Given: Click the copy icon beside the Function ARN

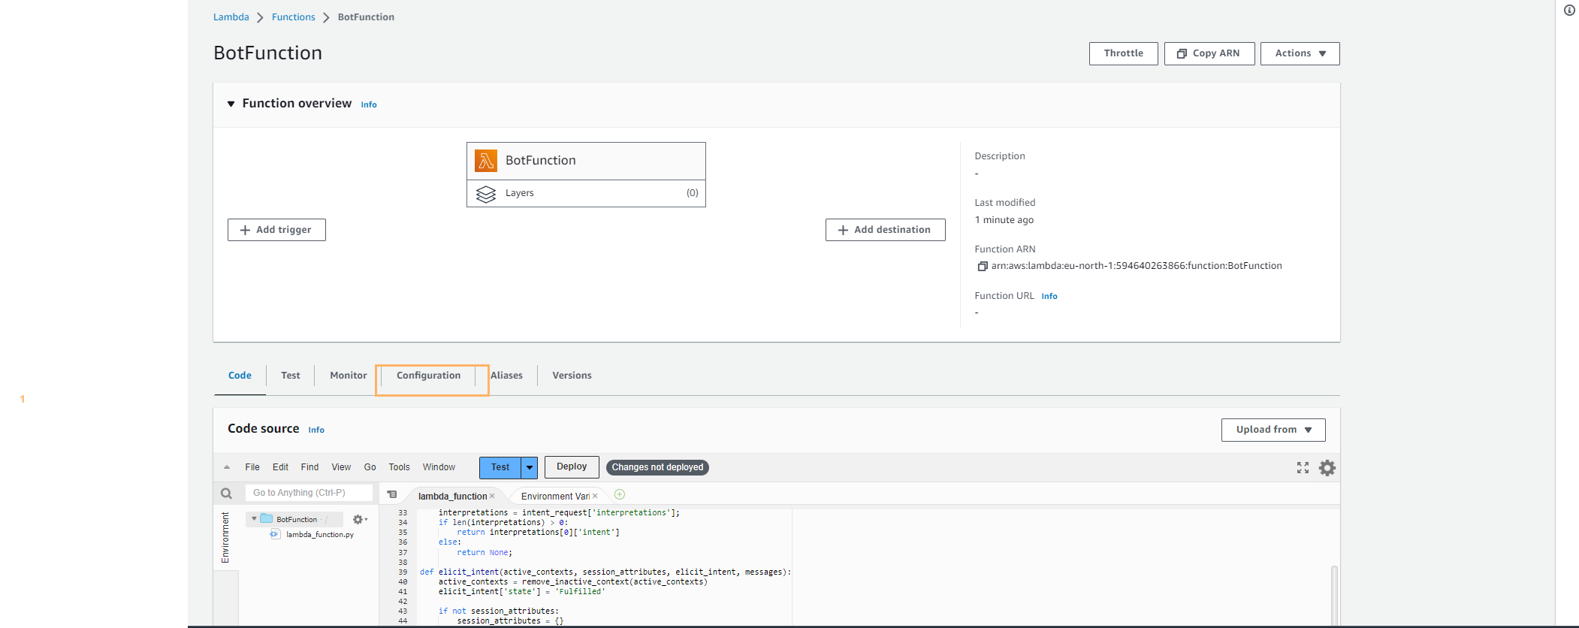Looking at the screenshot, I should 982,266.
